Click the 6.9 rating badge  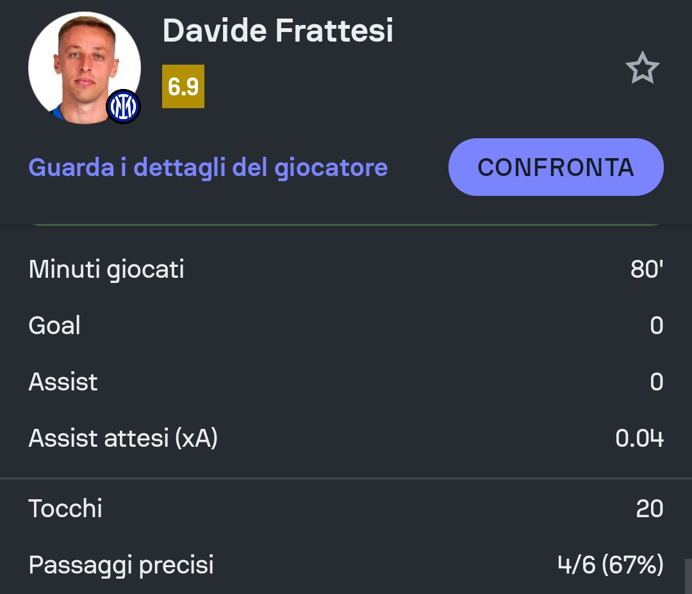pyautogui.click(x=183, y=86)
